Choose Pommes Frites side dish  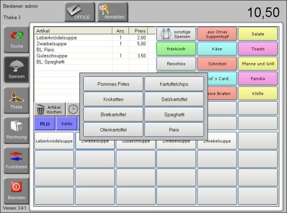113,84
